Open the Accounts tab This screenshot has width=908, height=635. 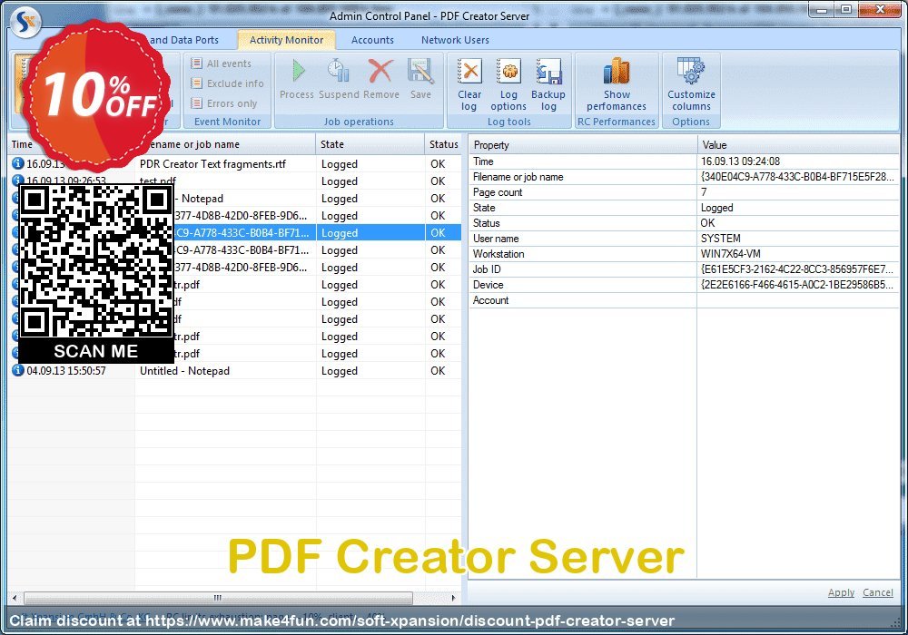coord(372,40)
